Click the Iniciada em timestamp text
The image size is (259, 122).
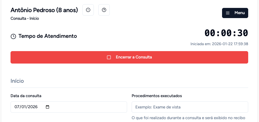click(219, 44)
